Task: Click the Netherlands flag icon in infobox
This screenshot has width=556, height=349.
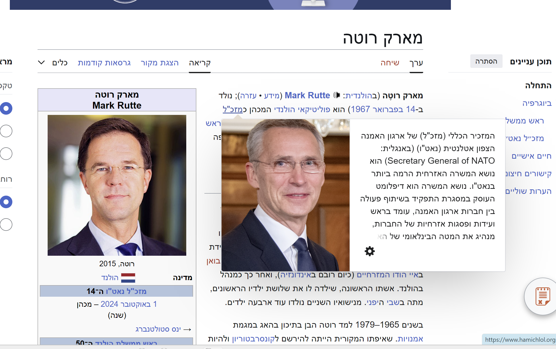Action: click(x=128, y=278)
